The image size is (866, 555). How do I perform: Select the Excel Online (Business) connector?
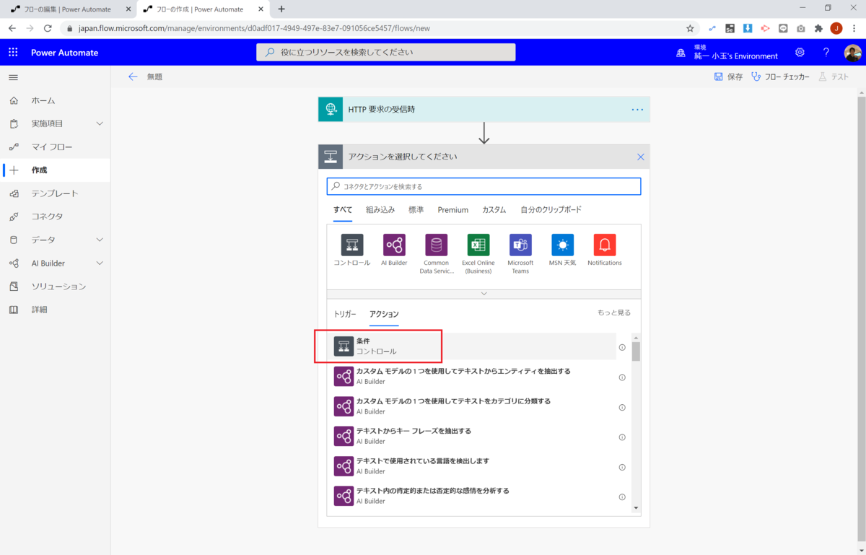(478, 245)
